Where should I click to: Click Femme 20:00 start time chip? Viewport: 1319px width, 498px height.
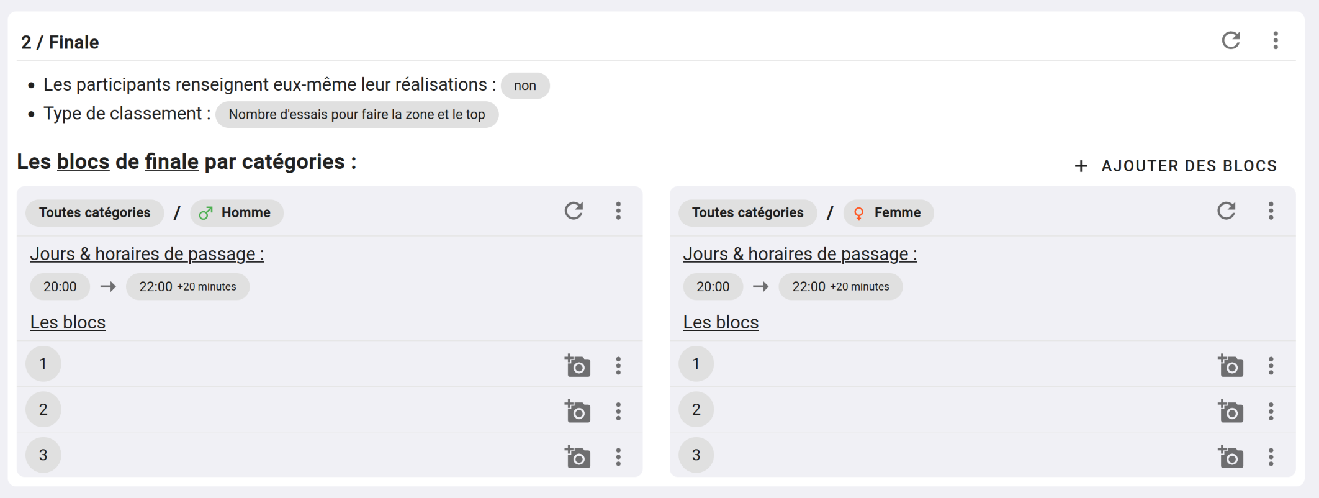coord(713,287)
